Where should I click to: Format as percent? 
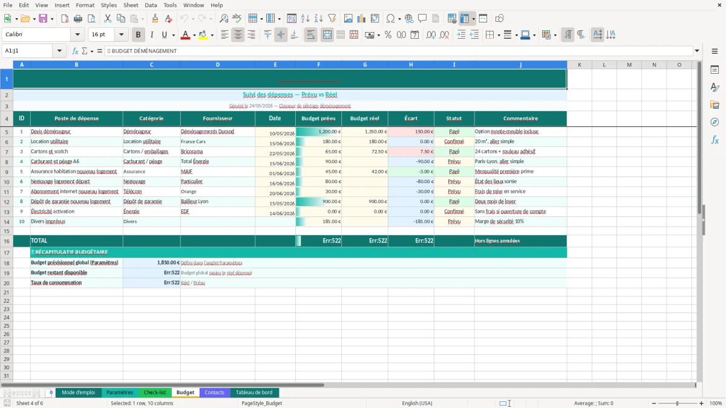pyautogui.click(x=388, y=35)
